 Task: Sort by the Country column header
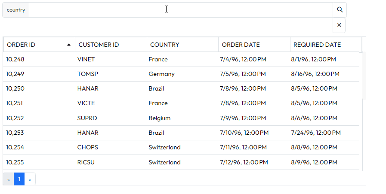coord(182,45)
